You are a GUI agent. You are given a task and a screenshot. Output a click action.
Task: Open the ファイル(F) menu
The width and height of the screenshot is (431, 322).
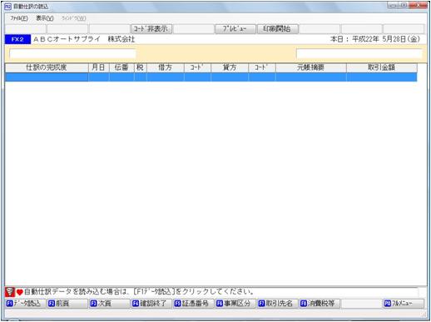(x=19, y=18)
